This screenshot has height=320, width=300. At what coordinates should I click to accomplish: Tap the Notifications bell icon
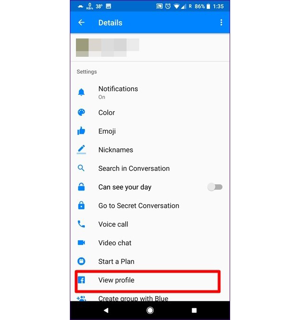point(82,92)
